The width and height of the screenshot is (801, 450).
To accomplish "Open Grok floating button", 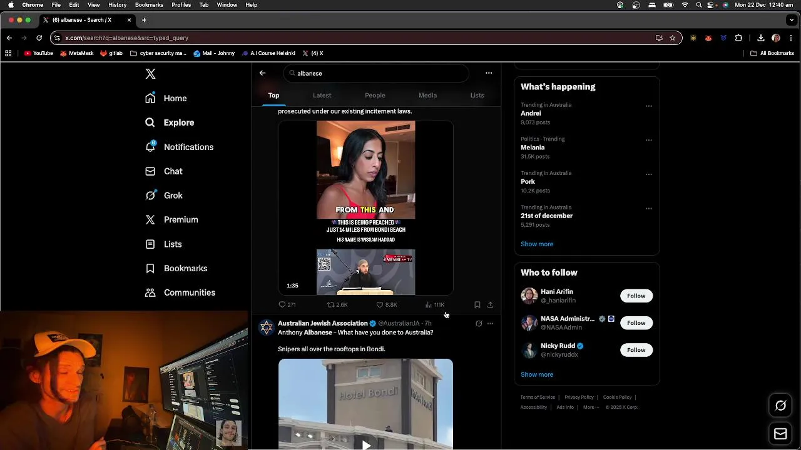I will [780, 406].
